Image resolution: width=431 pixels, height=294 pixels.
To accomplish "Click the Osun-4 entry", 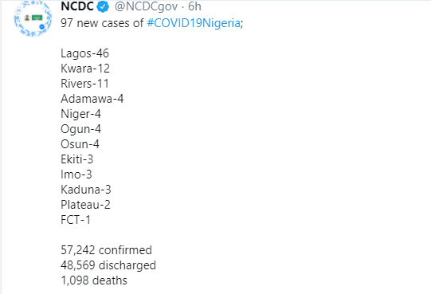I will coord(80,144).
